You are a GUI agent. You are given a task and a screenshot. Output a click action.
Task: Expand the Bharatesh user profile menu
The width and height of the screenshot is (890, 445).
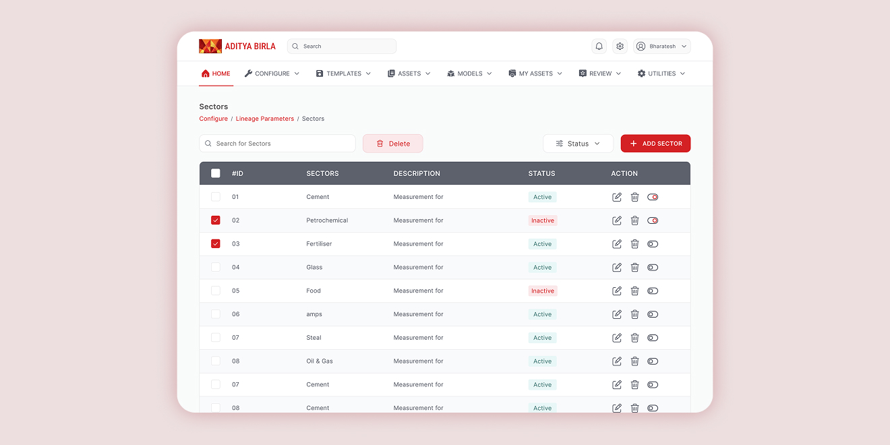(x=662, y=47)
